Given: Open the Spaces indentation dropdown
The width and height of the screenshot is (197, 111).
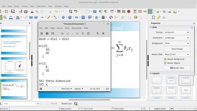Looking at the screenshot, I should pyautogui.click(x=79, y=89).
